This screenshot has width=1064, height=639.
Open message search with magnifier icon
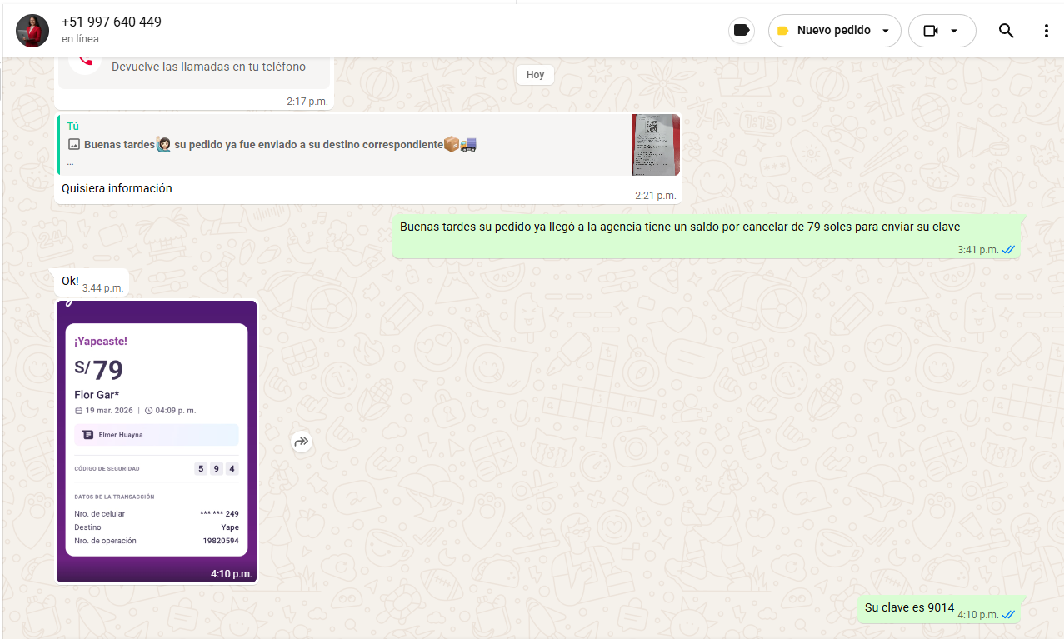[x=1006, y=31]
